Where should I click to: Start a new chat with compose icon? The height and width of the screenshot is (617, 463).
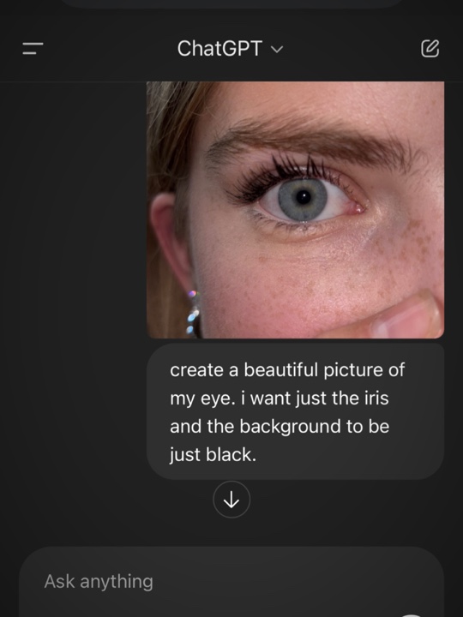430,48
